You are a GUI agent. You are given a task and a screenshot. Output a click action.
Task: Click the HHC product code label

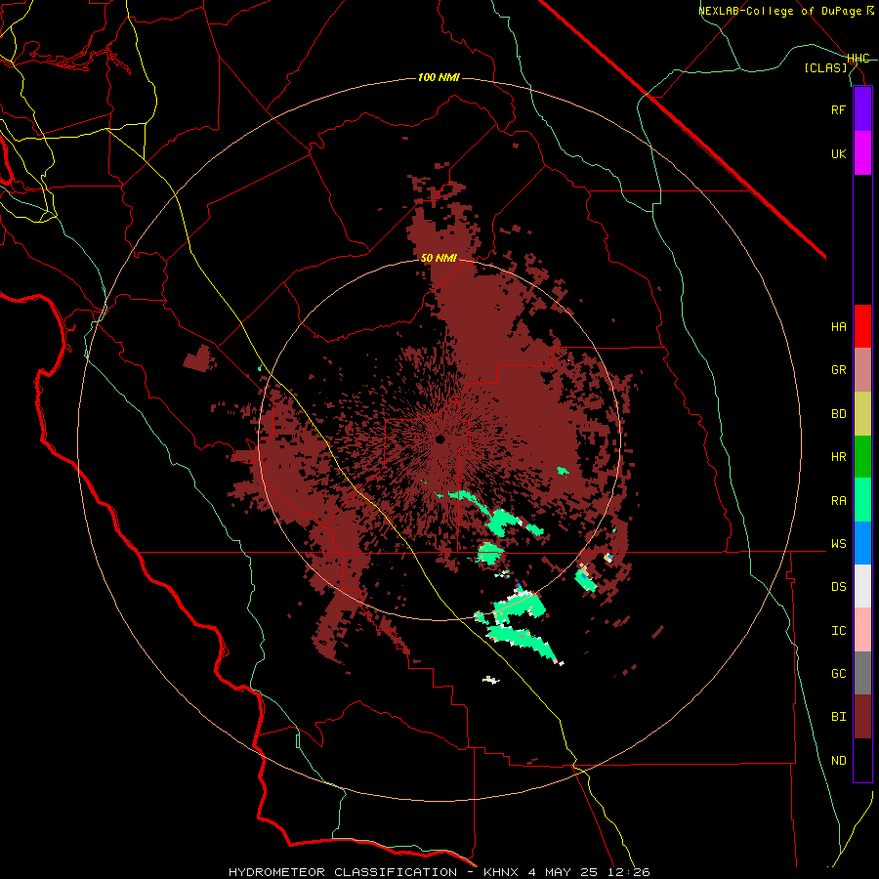point(858,59)
